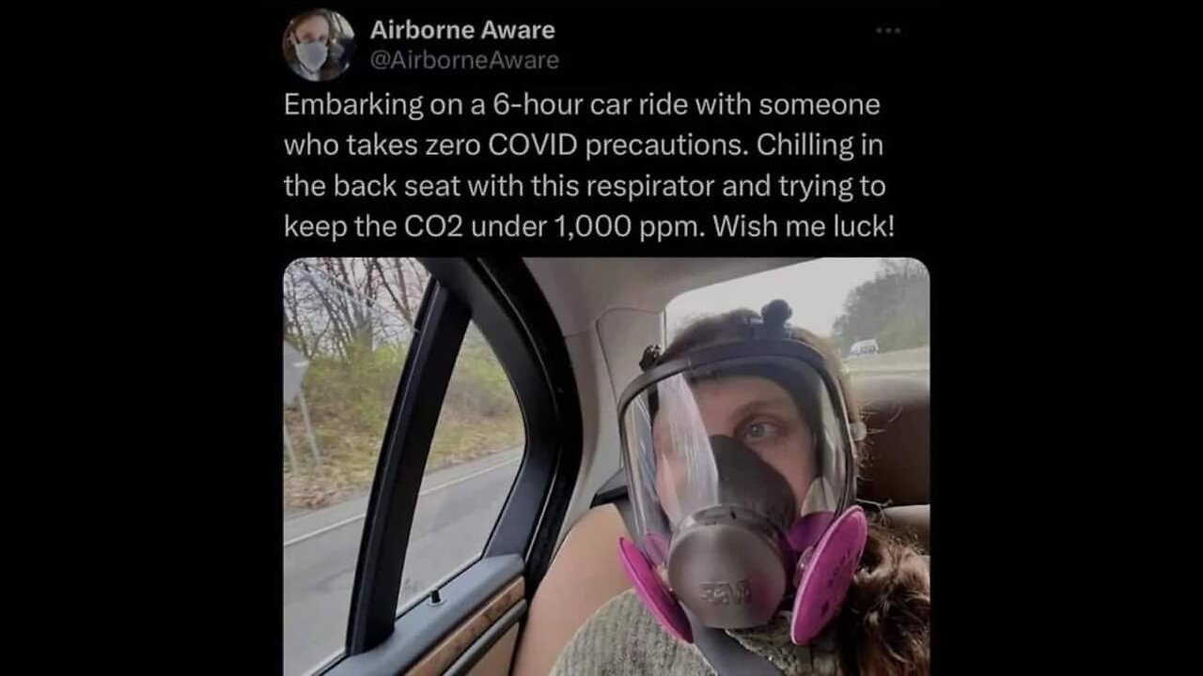Open the three-dot more options menu

point(888,31)
